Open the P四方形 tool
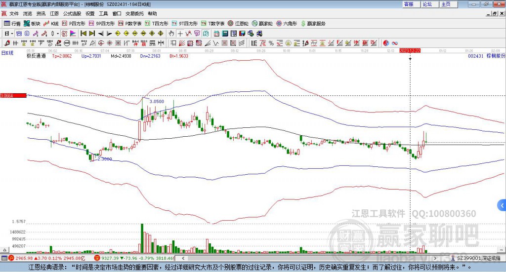The width and height of the screenshot is (506, 272). (74, 24)
